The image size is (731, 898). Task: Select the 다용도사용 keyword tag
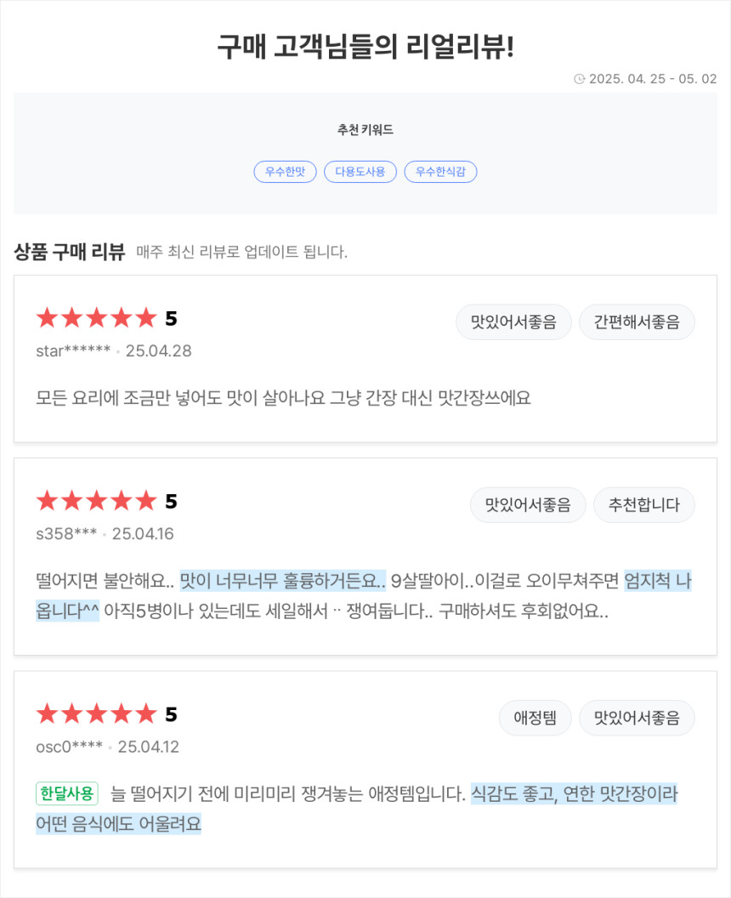pos(360,172)
